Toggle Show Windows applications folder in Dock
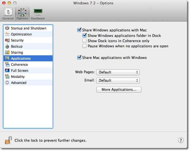The width and height of the screenshot is (190, 151). point(84,35)
